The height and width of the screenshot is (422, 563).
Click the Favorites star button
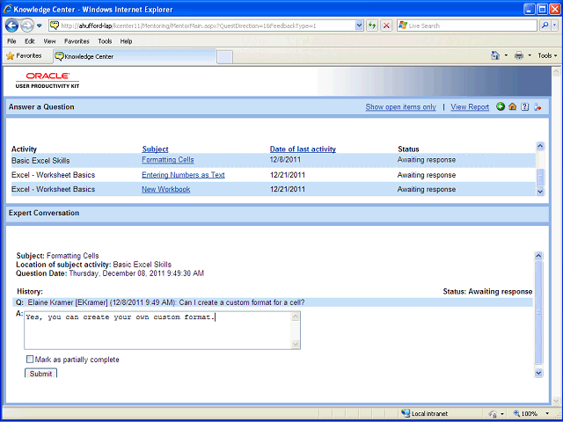pyautogui.click(x=24, y=56)
